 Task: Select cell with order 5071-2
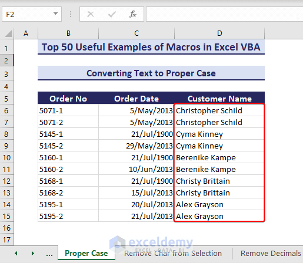(x=68, y=122)
